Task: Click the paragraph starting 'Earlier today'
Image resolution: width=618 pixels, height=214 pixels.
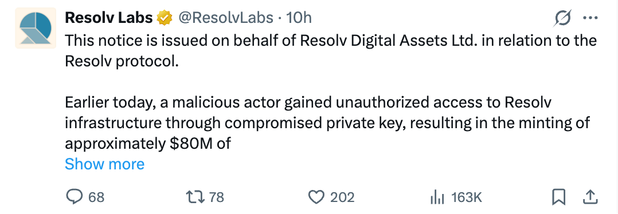Action: point(327,123)
